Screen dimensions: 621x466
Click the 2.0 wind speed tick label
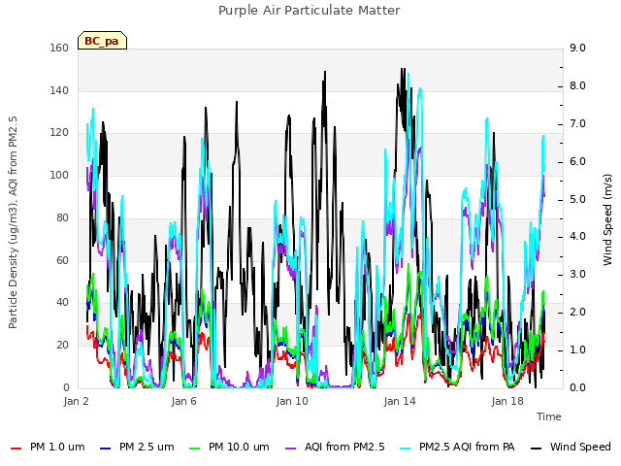(x=577, y=313)
